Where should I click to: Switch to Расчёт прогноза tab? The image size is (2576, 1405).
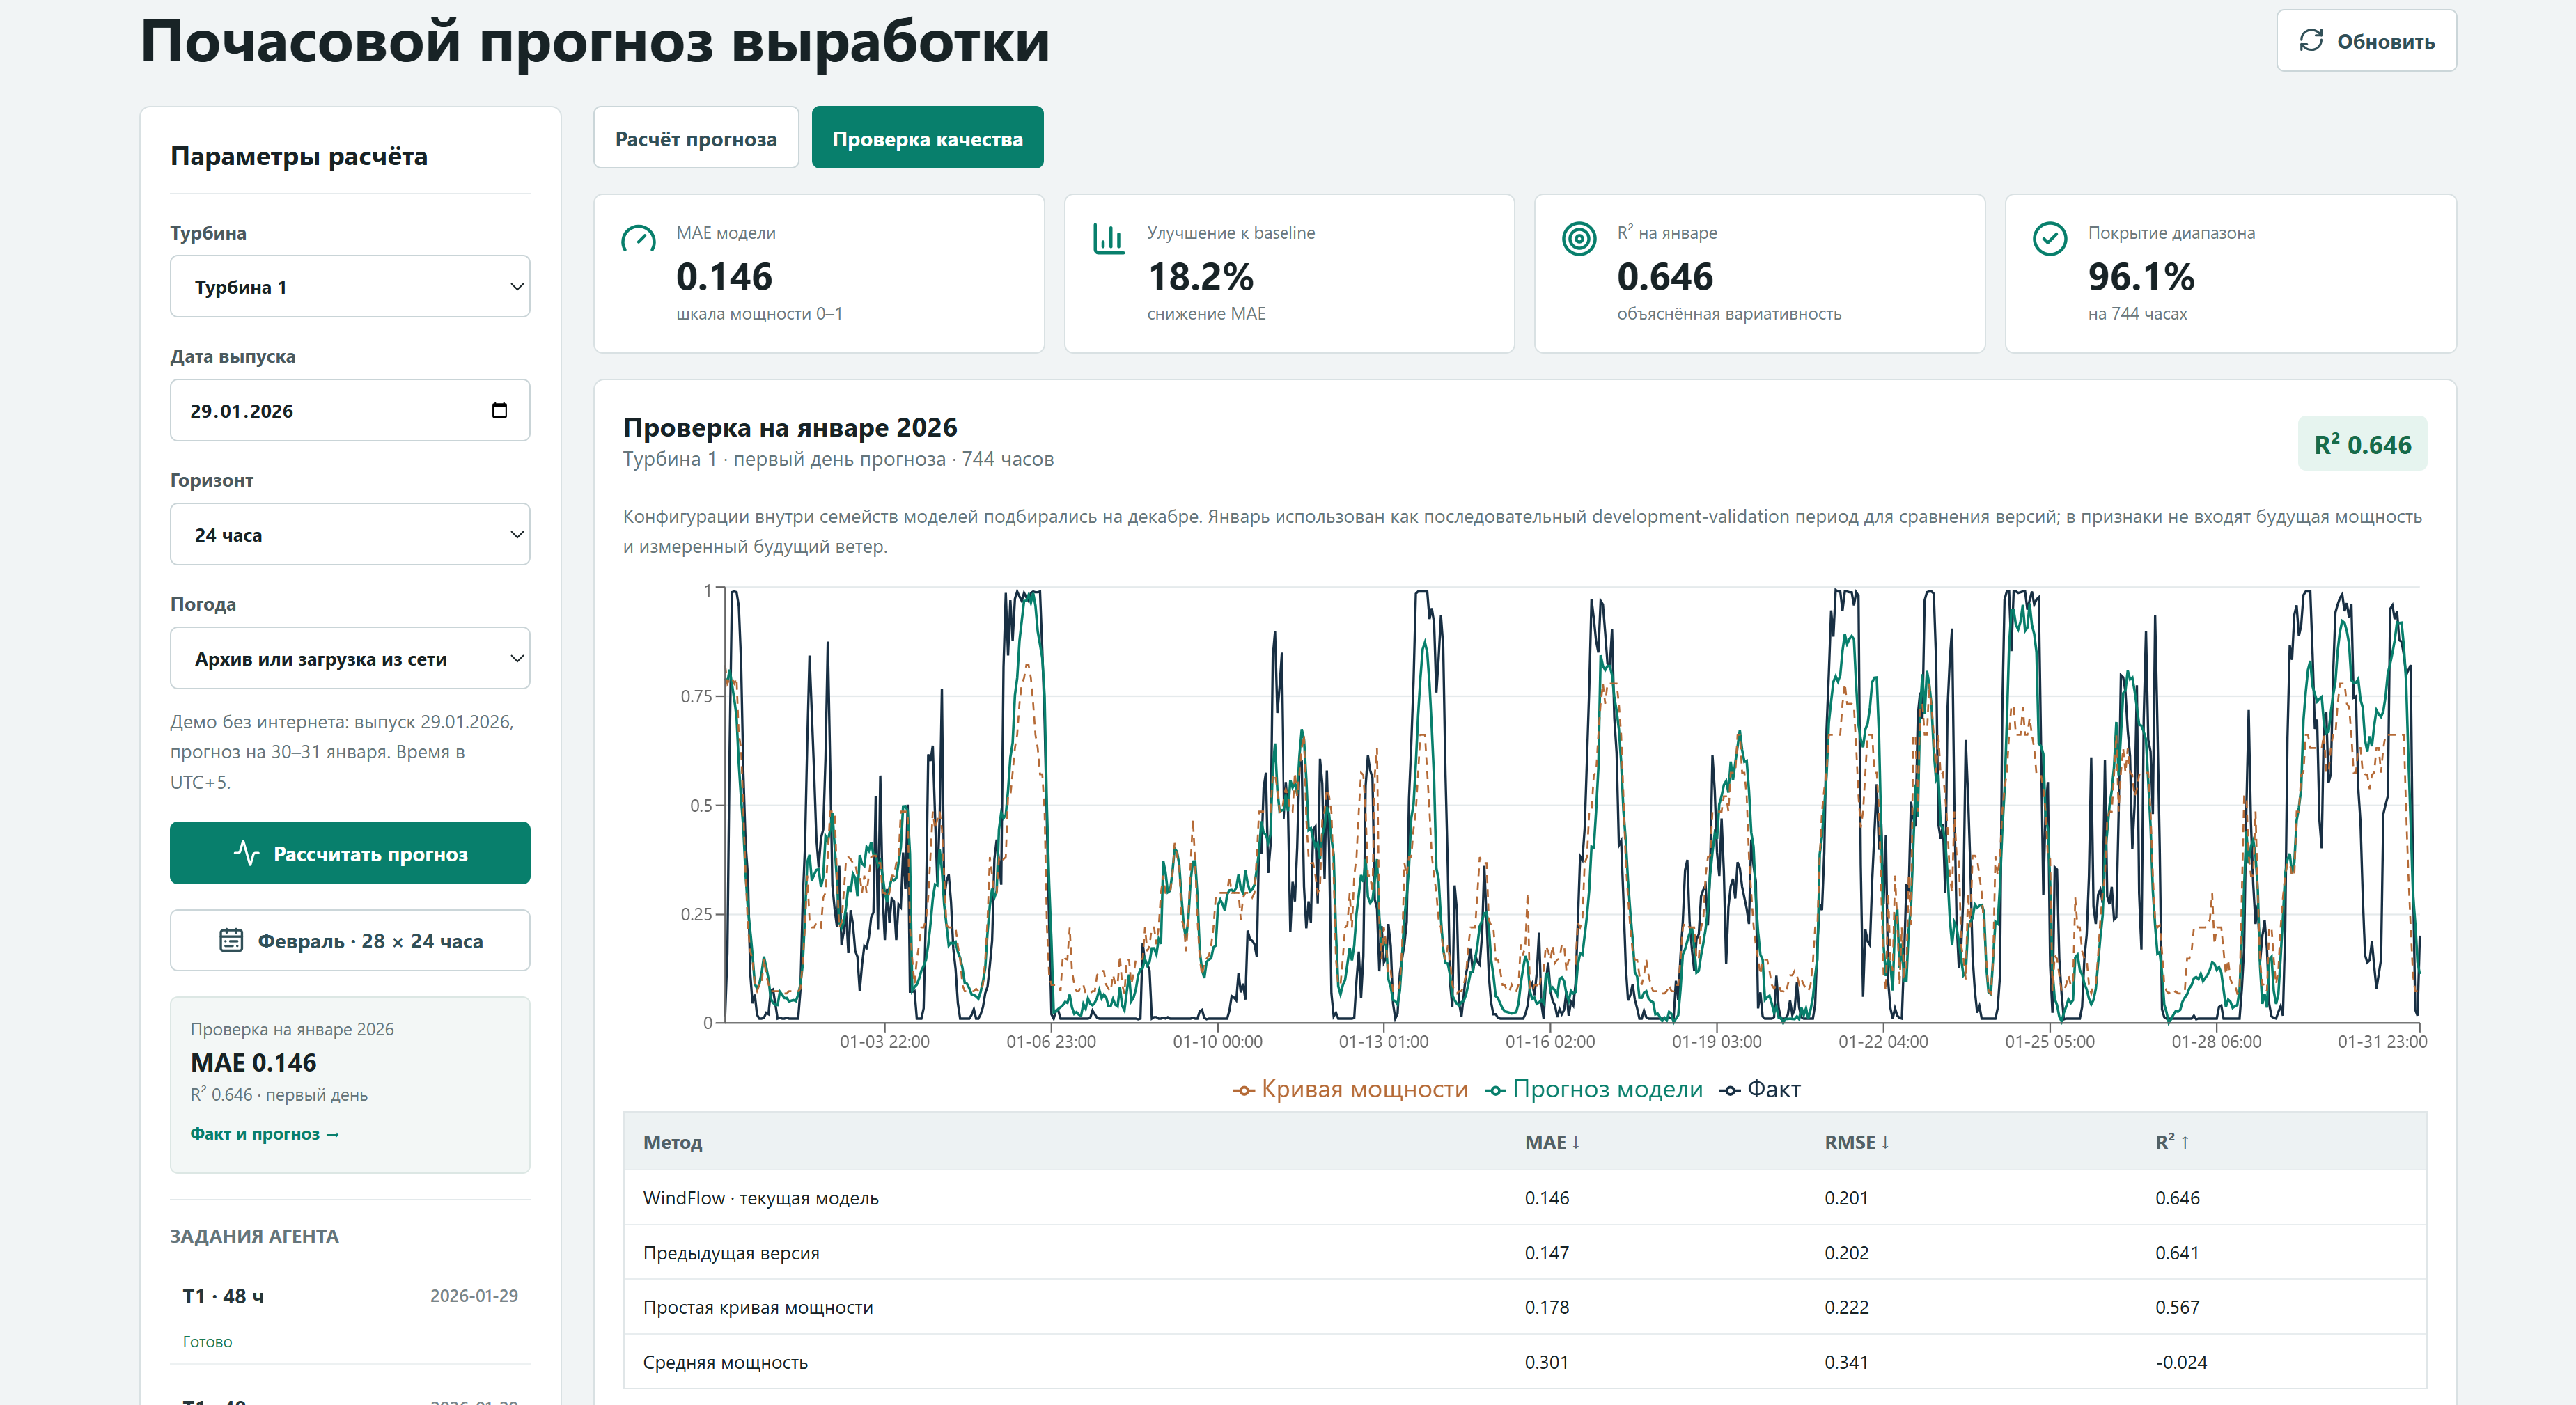[x=696, y=138]
